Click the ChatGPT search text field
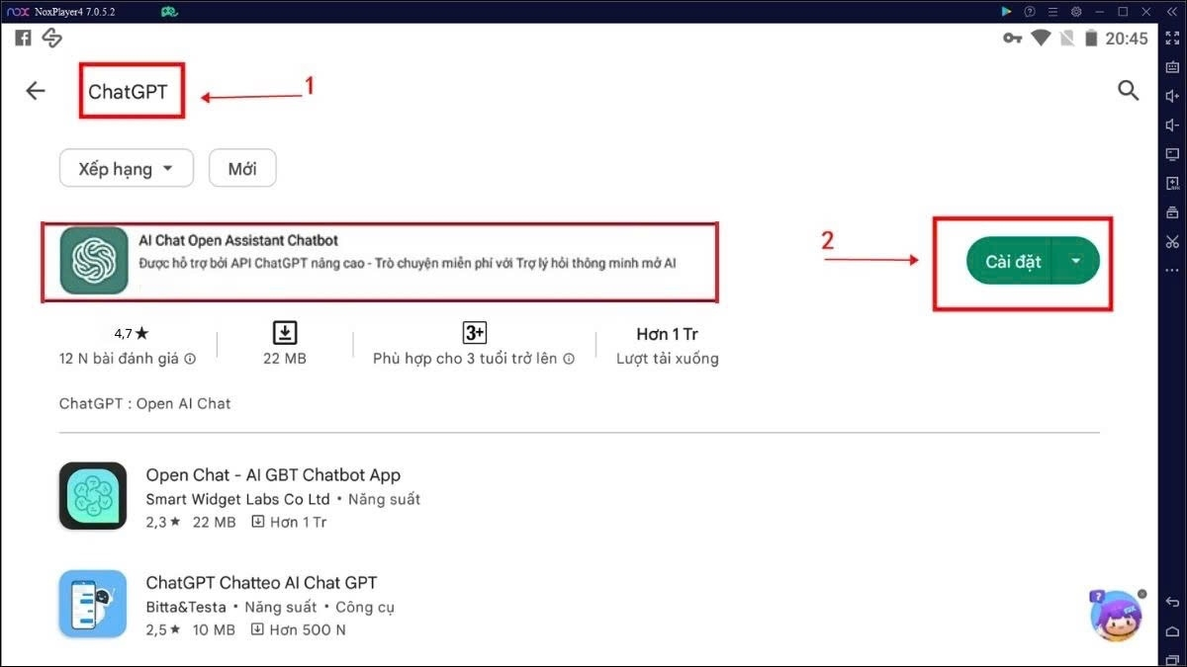This screenshot has height=667, width=1187. click(129, 92)
